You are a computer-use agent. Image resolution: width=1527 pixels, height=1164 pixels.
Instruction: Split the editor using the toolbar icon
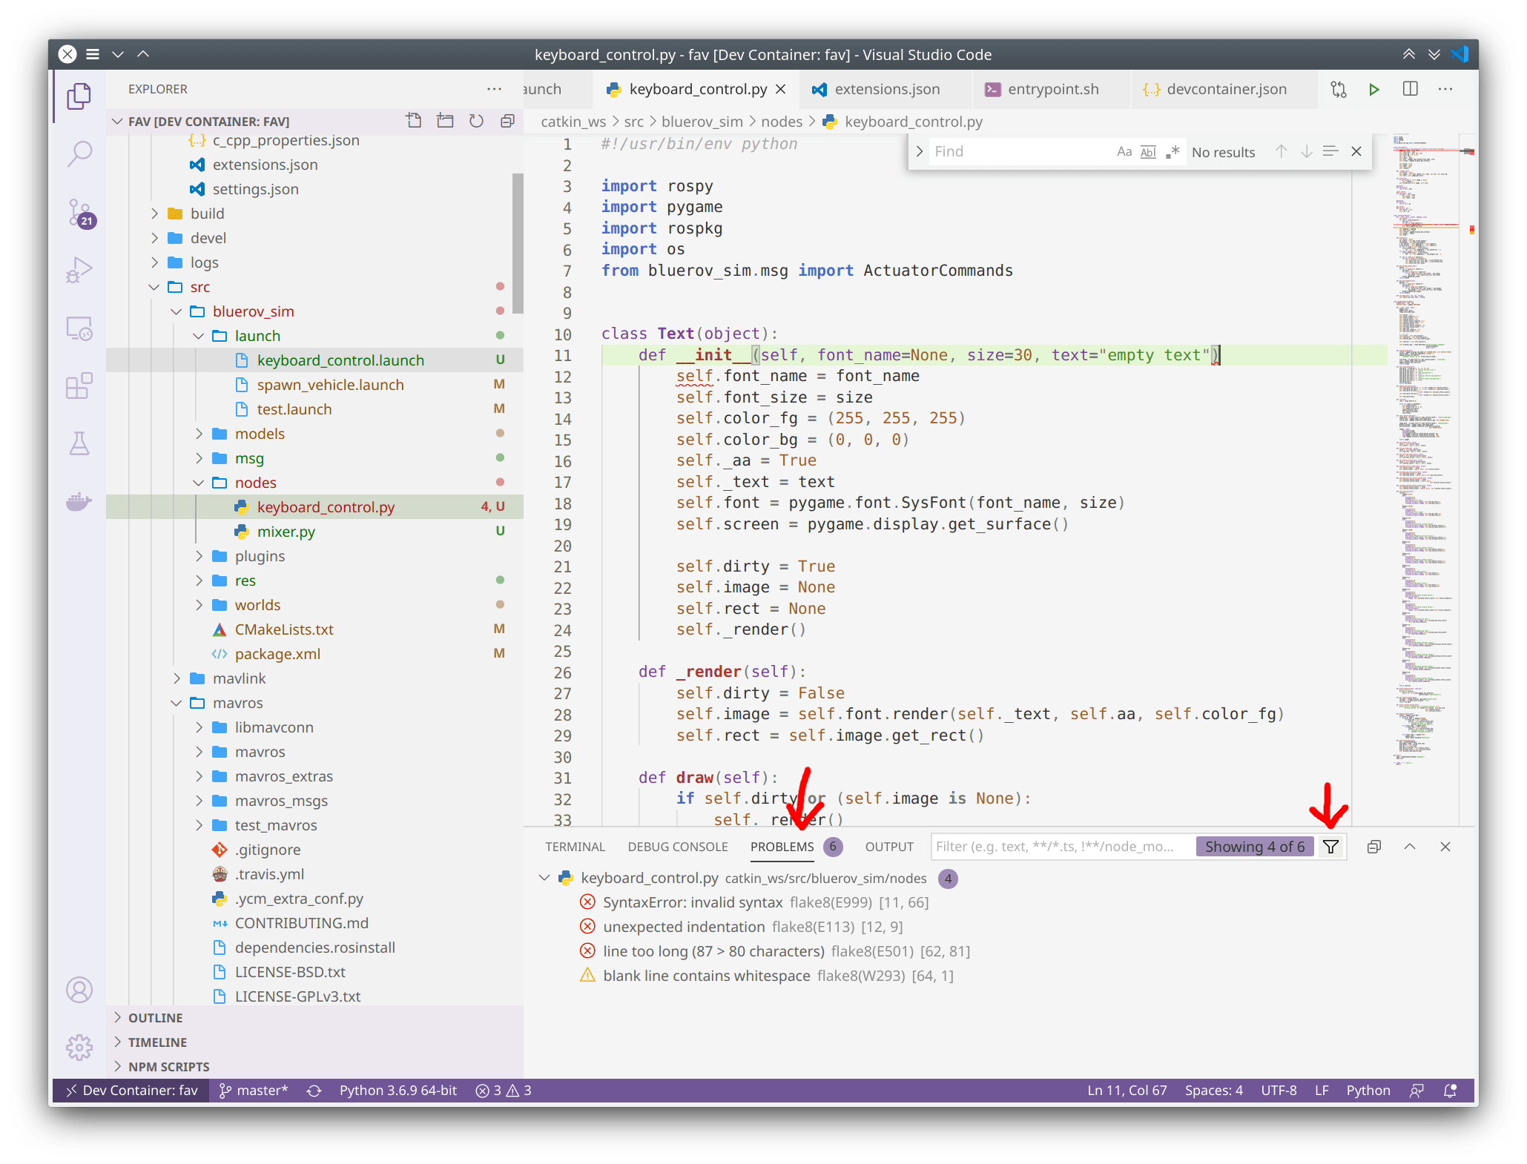click(1409, 89)
